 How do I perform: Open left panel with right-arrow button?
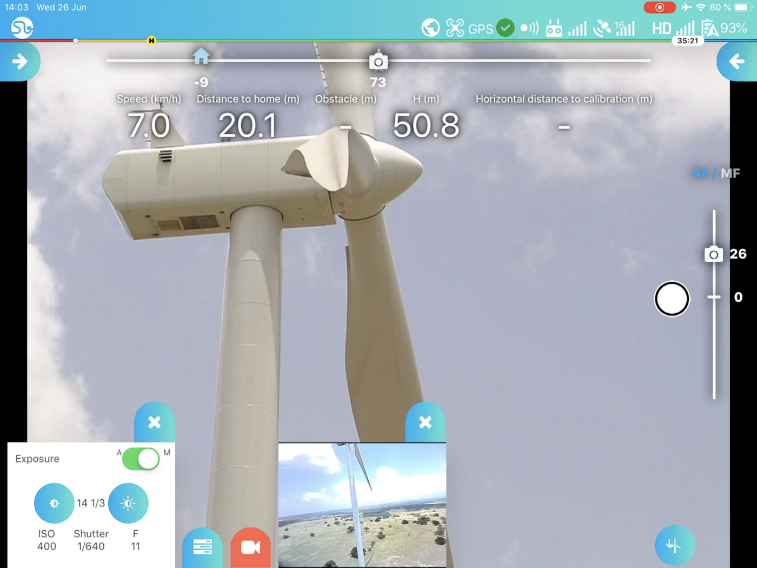(x=20, y=61)
